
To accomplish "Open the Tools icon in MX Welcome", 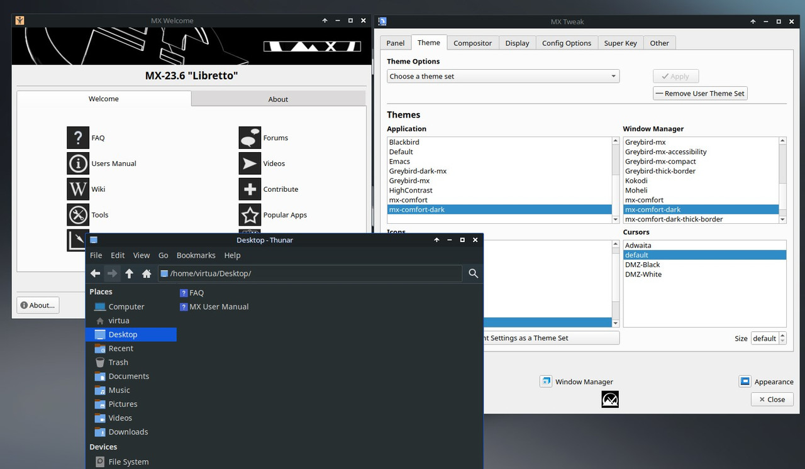I will [78, 215].
